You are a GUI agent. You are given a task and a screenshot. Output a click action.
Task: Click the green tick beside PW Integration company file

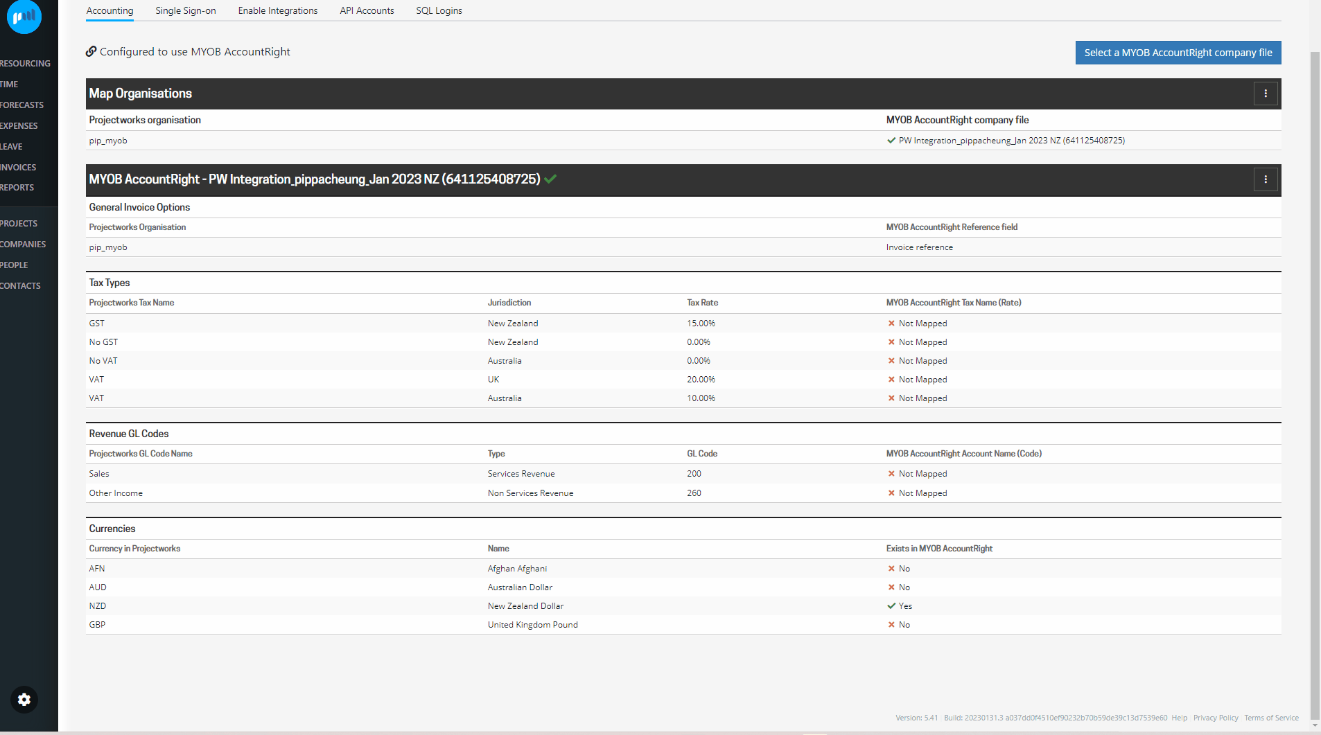[x=891, y=140]
